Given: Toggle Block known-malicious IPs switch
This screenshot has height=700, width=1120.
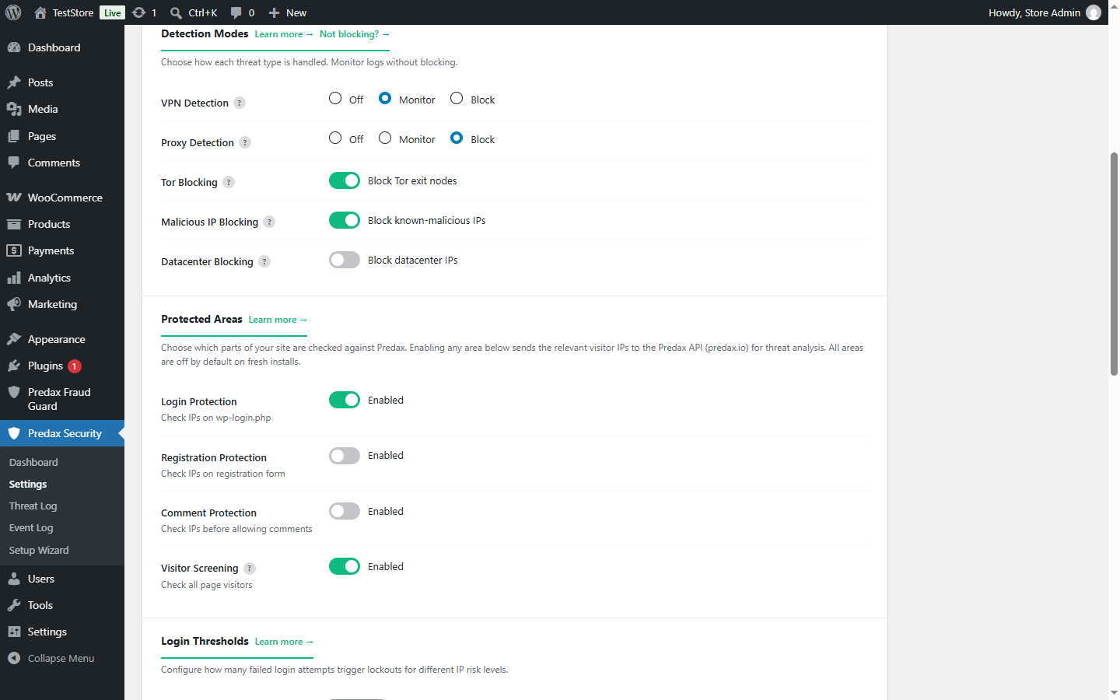Looking at the screenshot, I should tap(345, 220).
